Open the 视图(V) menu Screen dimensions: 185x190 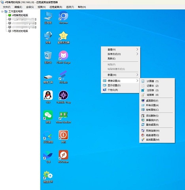[x=42, y=7]
